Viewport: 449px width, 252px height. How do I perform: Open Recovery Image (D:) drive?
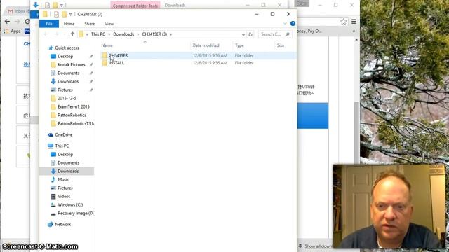click(75, 213)
